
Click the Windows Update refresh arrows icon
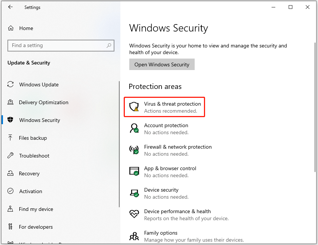(10, 84)
